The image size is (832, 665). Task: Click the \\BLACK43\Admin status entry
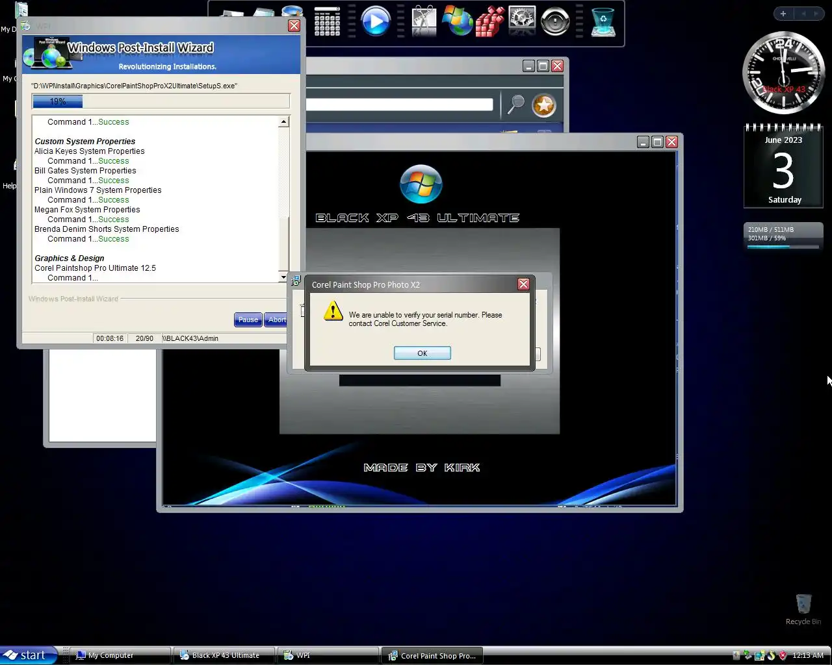(x=190, y=338)
